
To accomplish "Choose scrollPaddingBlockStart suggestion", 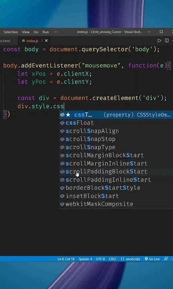I will 116,171.
